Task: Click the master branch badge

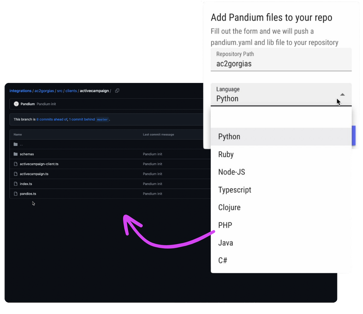Action: 102,119
